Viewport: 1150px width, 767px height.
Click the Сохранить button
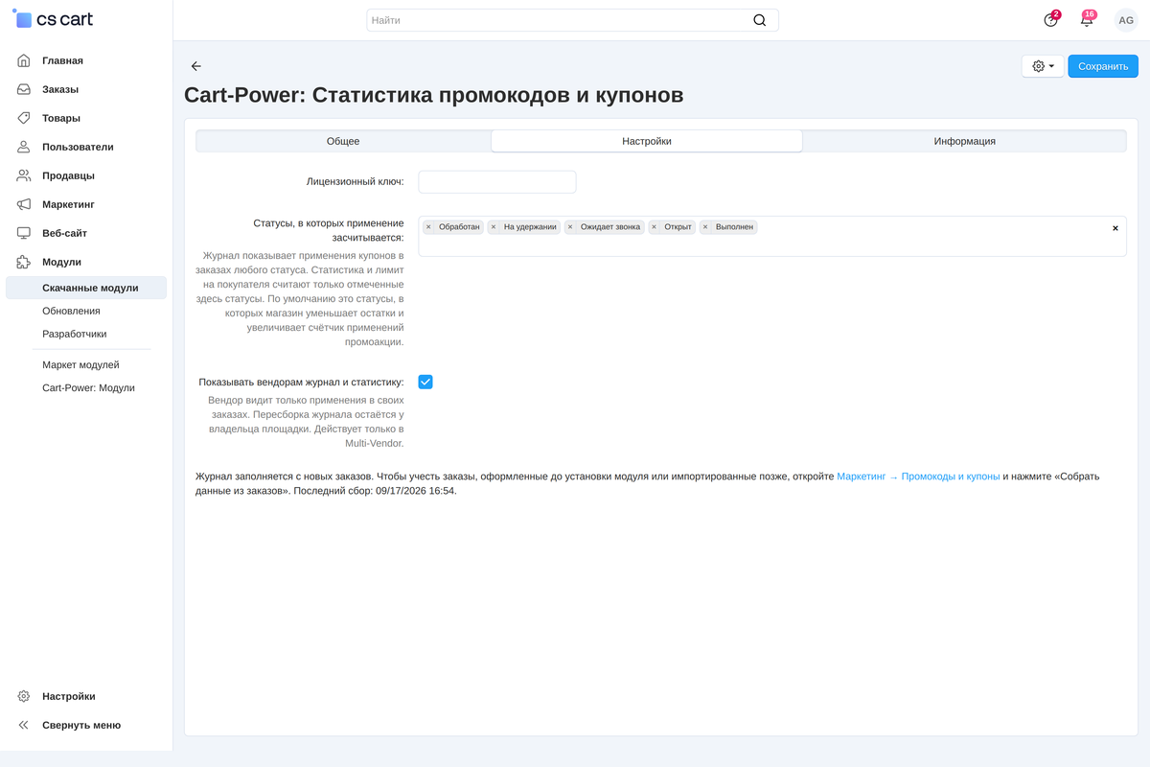[x=1103, y=66]
